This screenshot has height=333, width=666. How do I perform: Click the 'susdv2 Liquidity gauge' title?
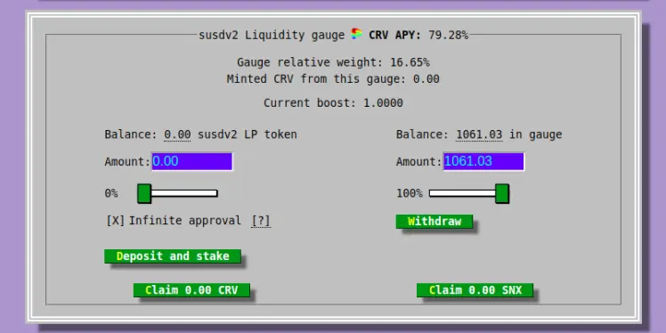click(272, 35)
